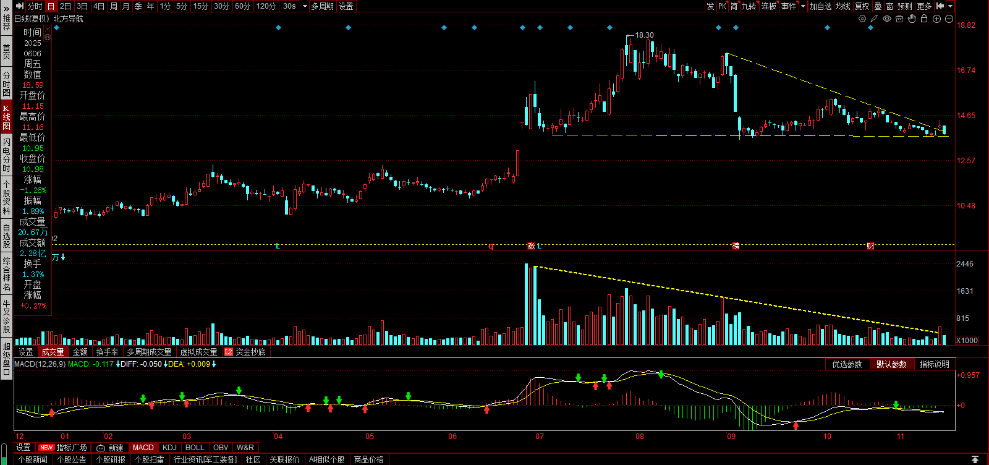Select the drawing pen tool icon
Screen dimensions: 989x465
pos(874,19)
